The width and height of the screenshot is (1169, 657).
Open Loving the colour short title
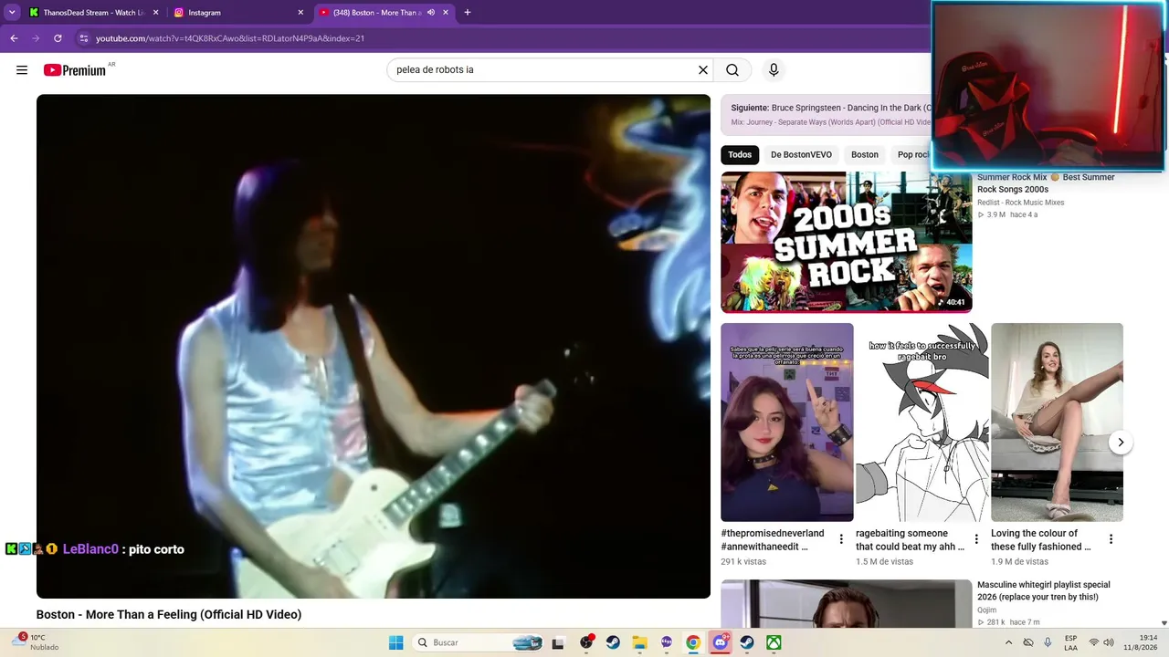(1041, 540)
